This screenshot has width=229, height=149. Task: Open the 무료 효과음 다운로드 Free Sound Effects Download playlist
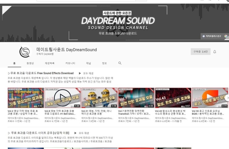coord(41,73)
